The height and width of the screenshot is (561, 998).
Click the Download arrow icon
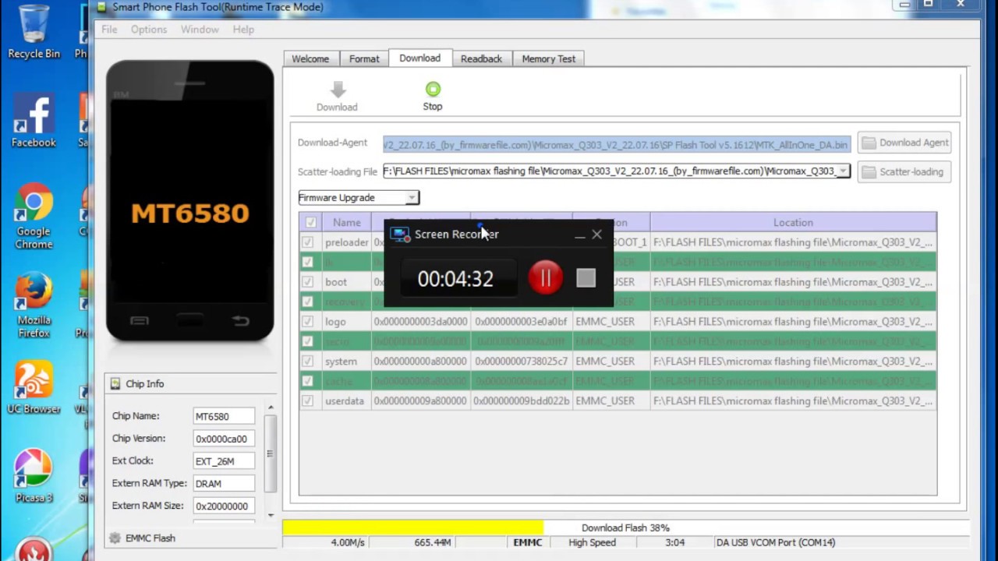coord(337,90)
